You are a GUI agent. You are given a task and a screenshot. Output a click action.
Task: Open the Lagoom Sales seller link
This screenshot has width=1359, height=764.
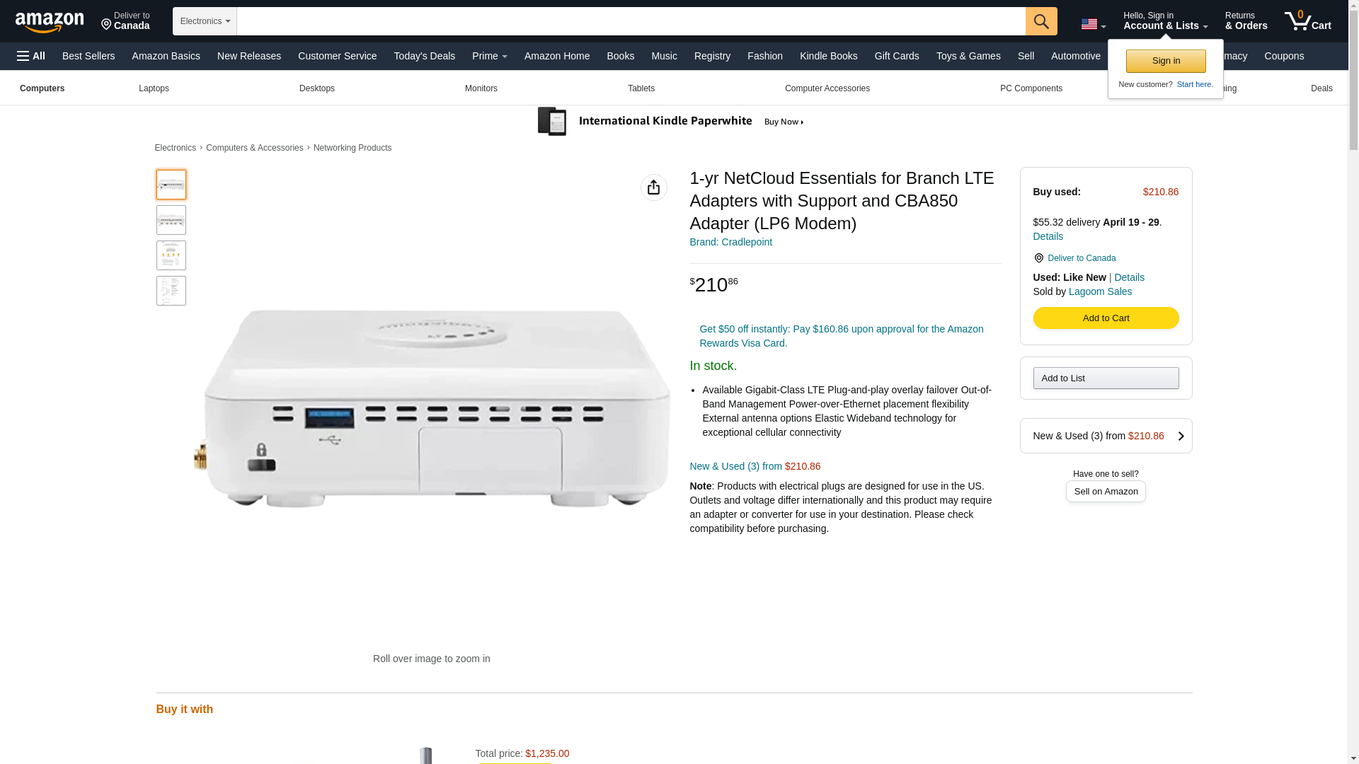point(1099,291)
